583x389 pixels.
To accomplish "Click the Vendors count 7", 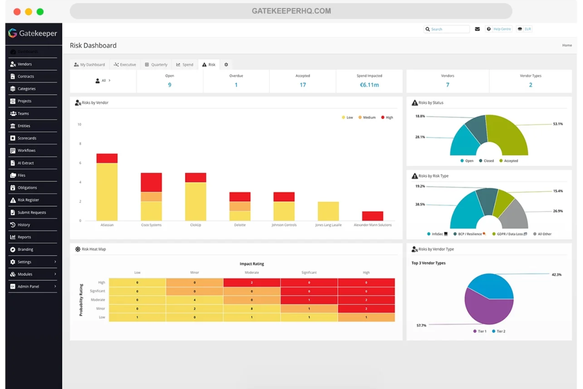I will click(447, 85).
